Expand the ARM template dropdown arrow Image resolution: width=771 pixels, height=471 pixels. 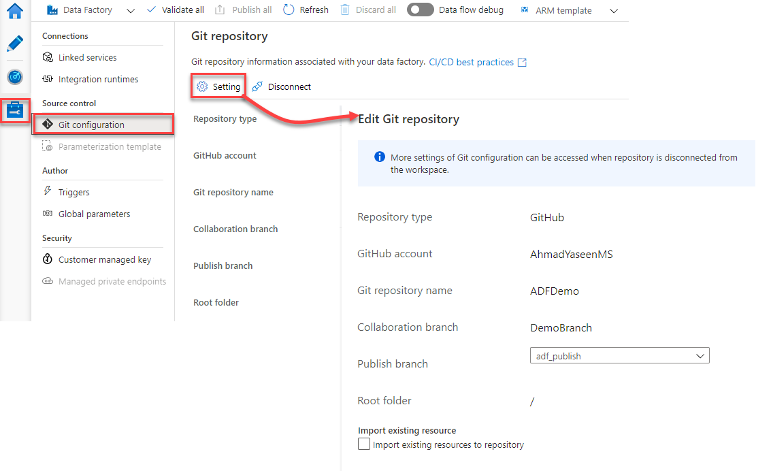pyautogui.click(x=613, y=11)
